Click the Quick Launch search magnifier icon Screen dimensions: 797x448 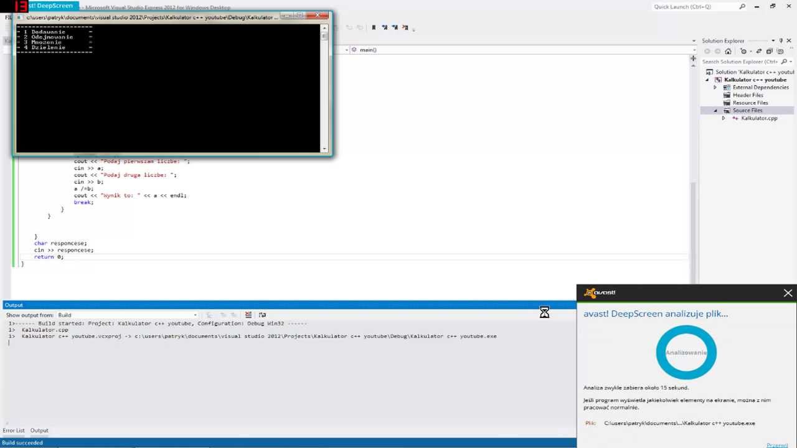click(742, 7)
